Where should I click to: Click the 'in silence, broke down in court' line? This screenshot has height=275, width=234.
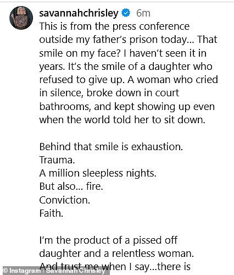109,93
